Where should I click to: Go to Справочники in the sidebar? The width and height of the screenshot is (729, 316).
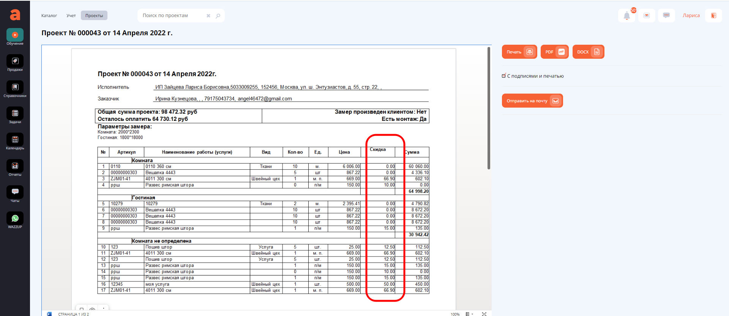click(15, 88)
